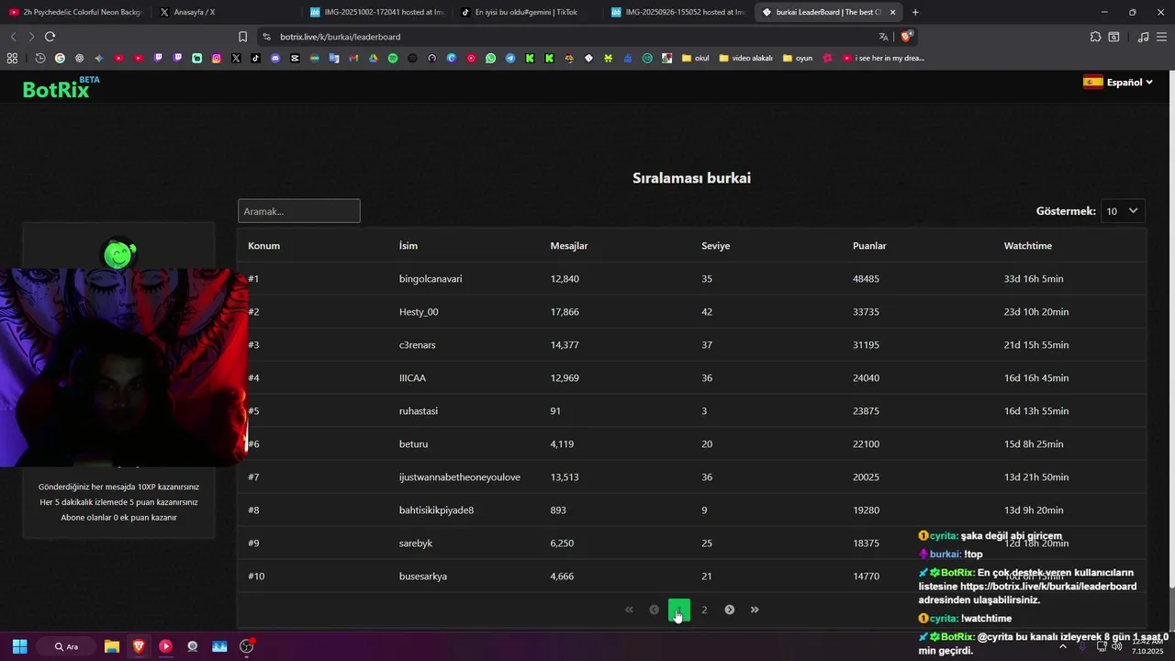Open the Brave playlist music note icon
The height and width of the screenshot is (661, 1175).
point(1143,37)
